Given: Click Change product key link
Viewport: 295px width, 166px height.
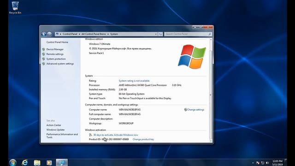Looking at the screenshot, I should pyautogui.click(x=143, y=139).
